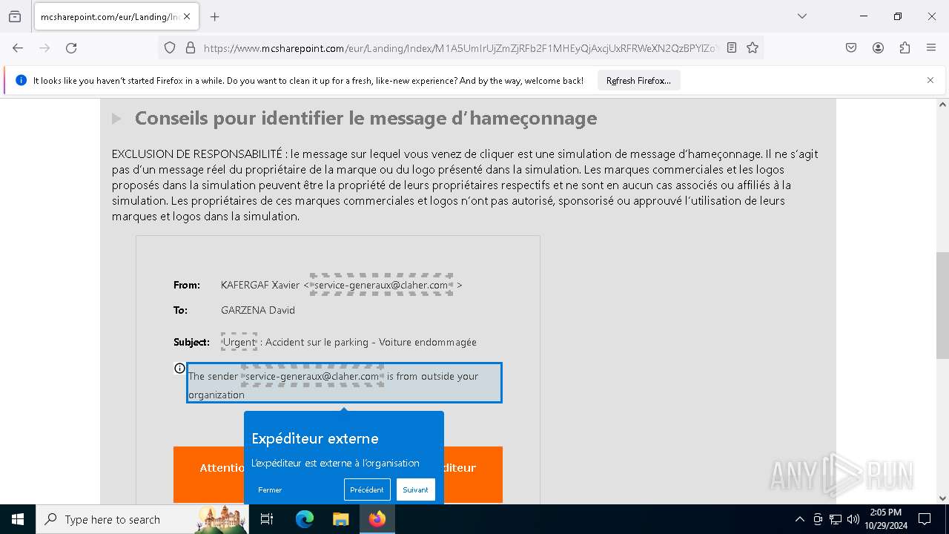The image size is (949, 534).
Task: Click scrollbar up arrow
Action: (942, 105)
